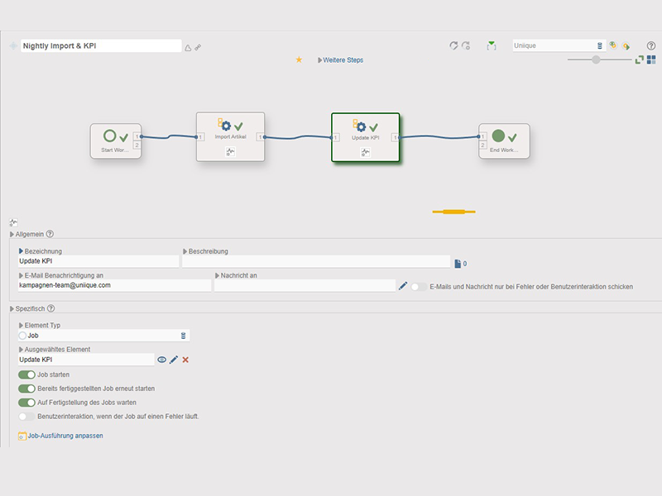
Task: Click the yellow horizontal scroll indicator
Action: click(x=453, y=212)
